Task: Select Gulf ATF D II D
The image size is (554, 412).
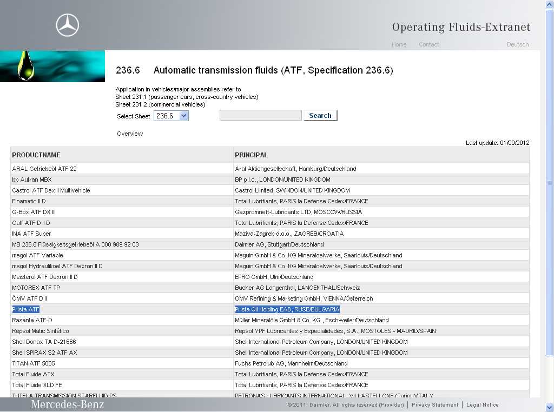Action: point(31,223)
